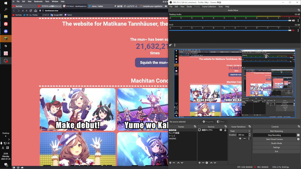Open Windows Start menu
This screenshot has height=169, width=301.
(6, 3)
